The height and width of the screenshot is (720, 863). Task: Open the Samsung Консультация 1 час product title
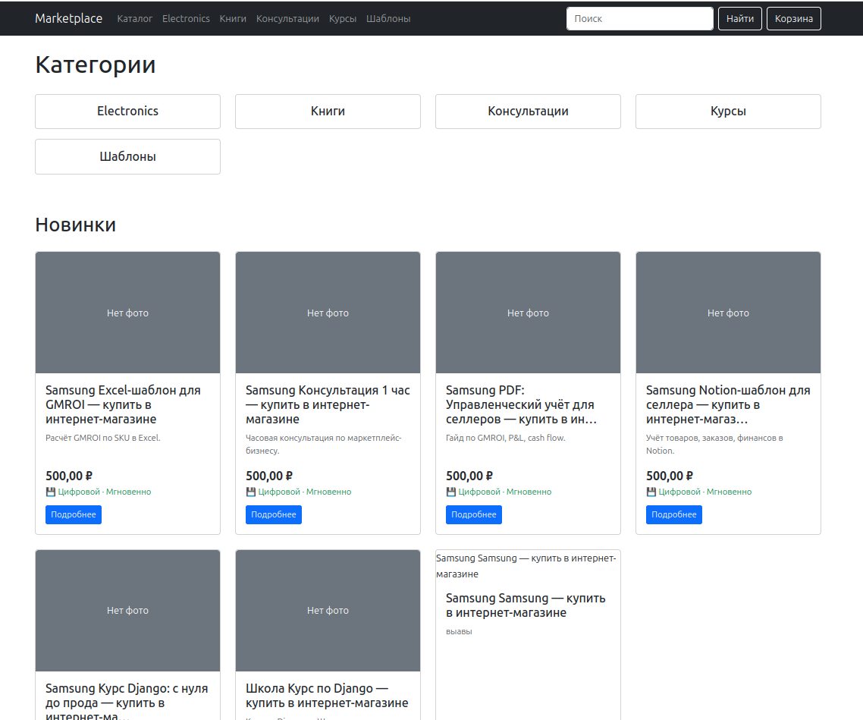(328, 404)
